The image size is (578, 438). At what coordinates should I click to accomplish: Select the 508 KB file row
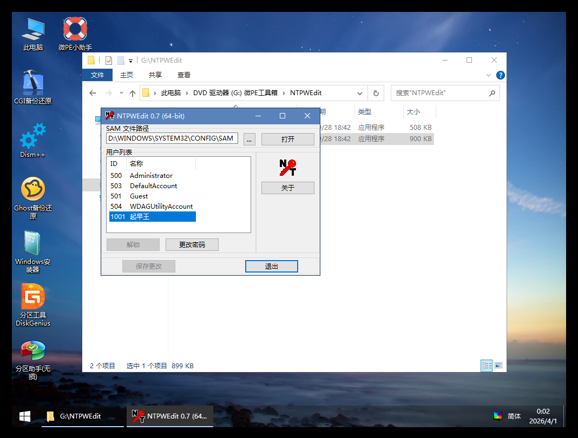coord(377,128)
